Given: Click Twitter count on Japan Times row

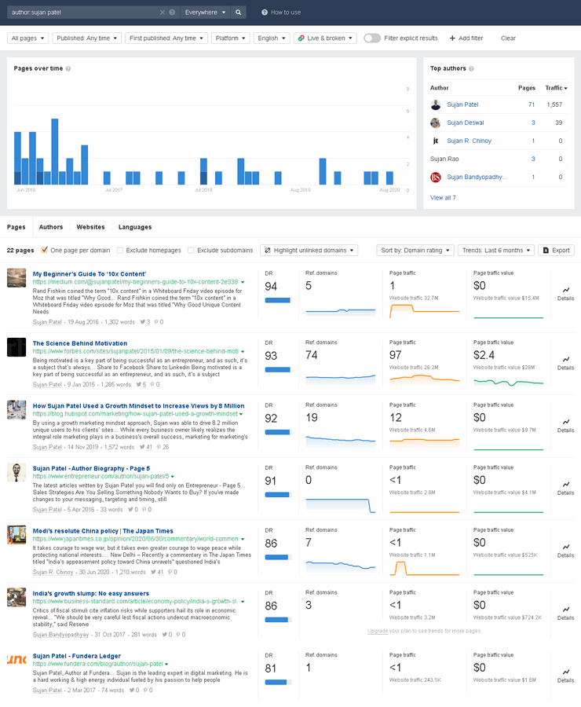Looking at the screenshot, I should pyautogui.click(x=157, y=572).
